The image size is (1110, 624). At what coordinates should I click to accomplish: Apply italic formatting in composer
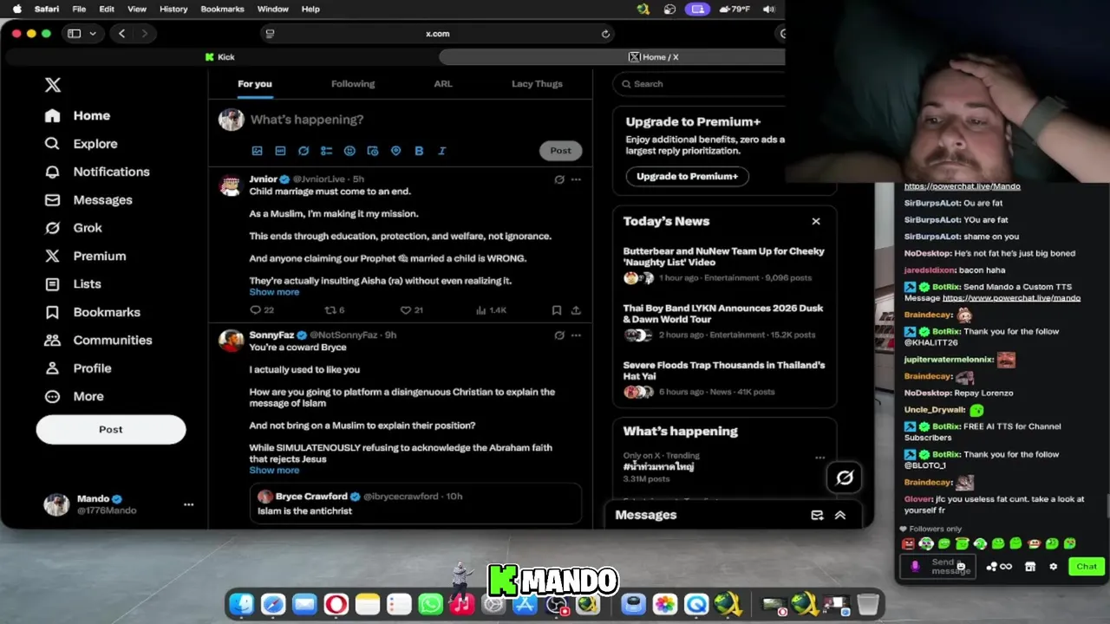pyautogui.click(x=441, y=151)
